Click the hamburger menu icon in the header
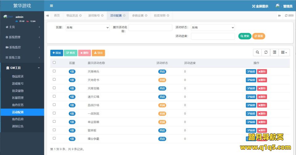This screenshot has width=296, height=155. click(51, 6)
